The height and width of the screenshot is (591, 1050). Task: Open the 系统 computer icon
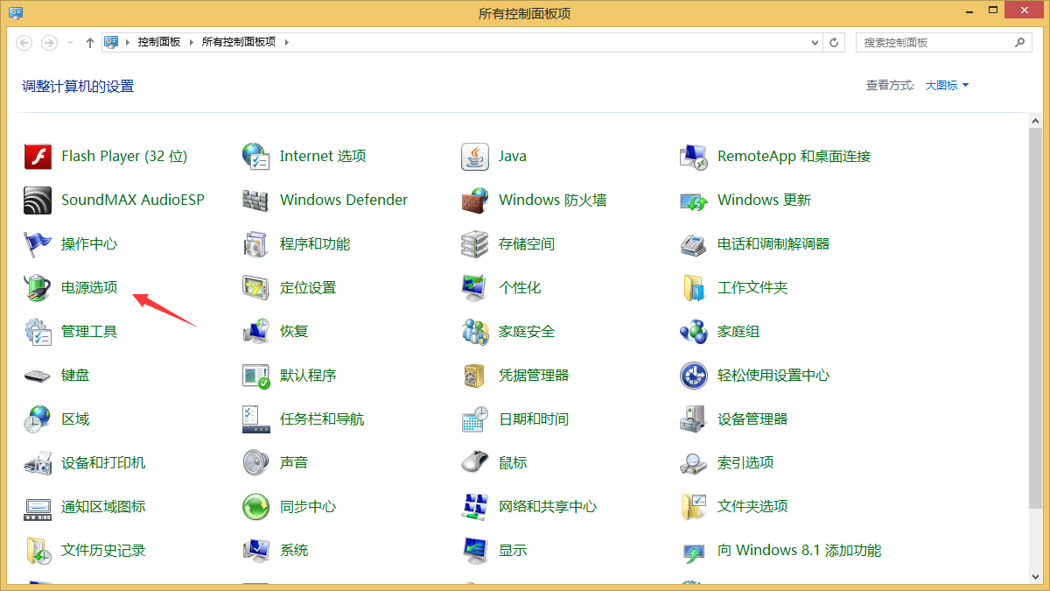255,551
